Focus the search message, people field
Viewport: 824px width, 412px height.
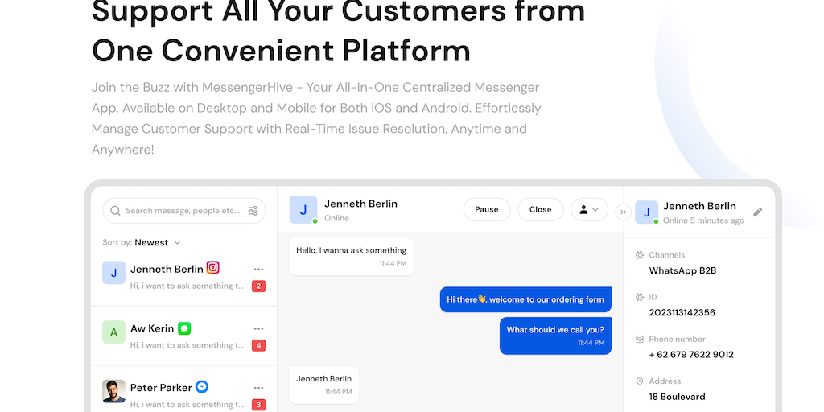pyautogui.click(x=184, y=211)
